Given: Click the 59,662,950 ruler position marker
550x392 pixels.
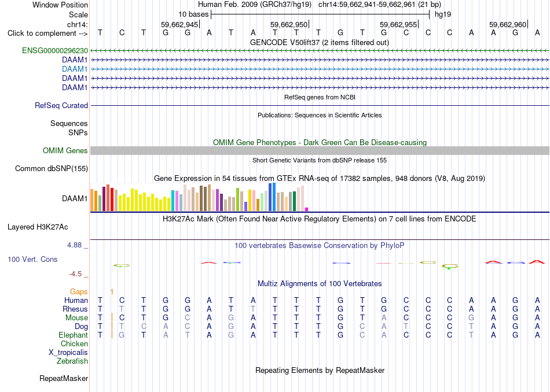Looking at the screenshot, I should click(289, 24).
